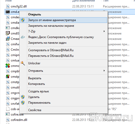Viewport: 135px width, 124px height.
Task: Click the cofiredm.dll file icon
Action: (x=8, y=120)
